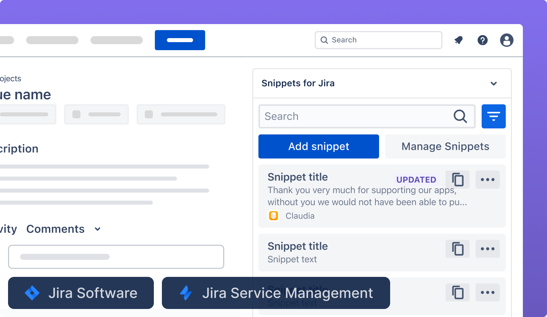The height and width of the screenshot is (317, 547).
Task: Click the Claudia author name
Action: point(300,216)
